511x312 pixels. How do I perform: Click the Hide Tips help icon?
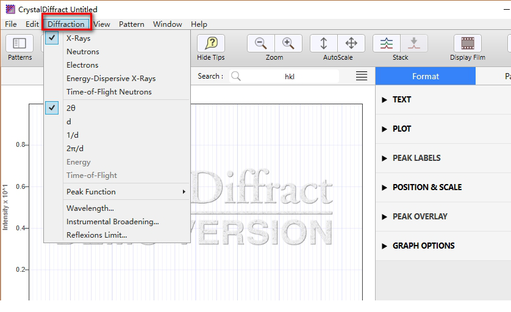[x=211, y=43]
